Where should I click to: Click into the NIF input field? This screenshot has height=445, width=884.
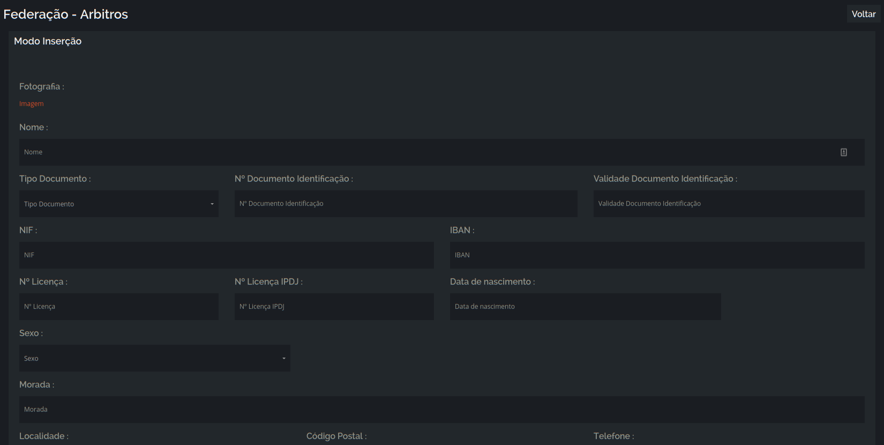(x=227, y=255)
